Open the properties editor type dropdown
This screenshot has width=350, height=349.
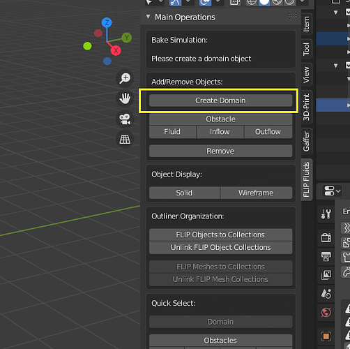333,191
